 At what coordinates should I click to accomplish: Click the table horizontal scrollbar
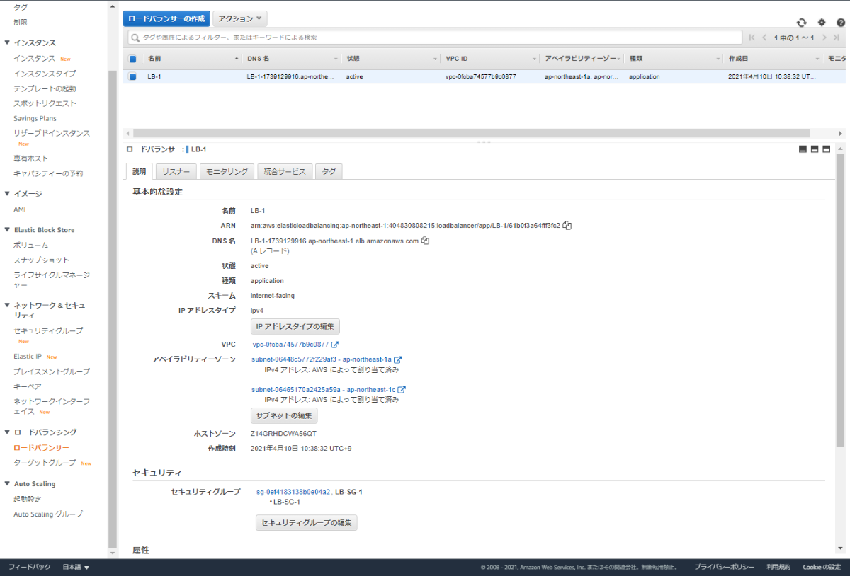[471, 133]
